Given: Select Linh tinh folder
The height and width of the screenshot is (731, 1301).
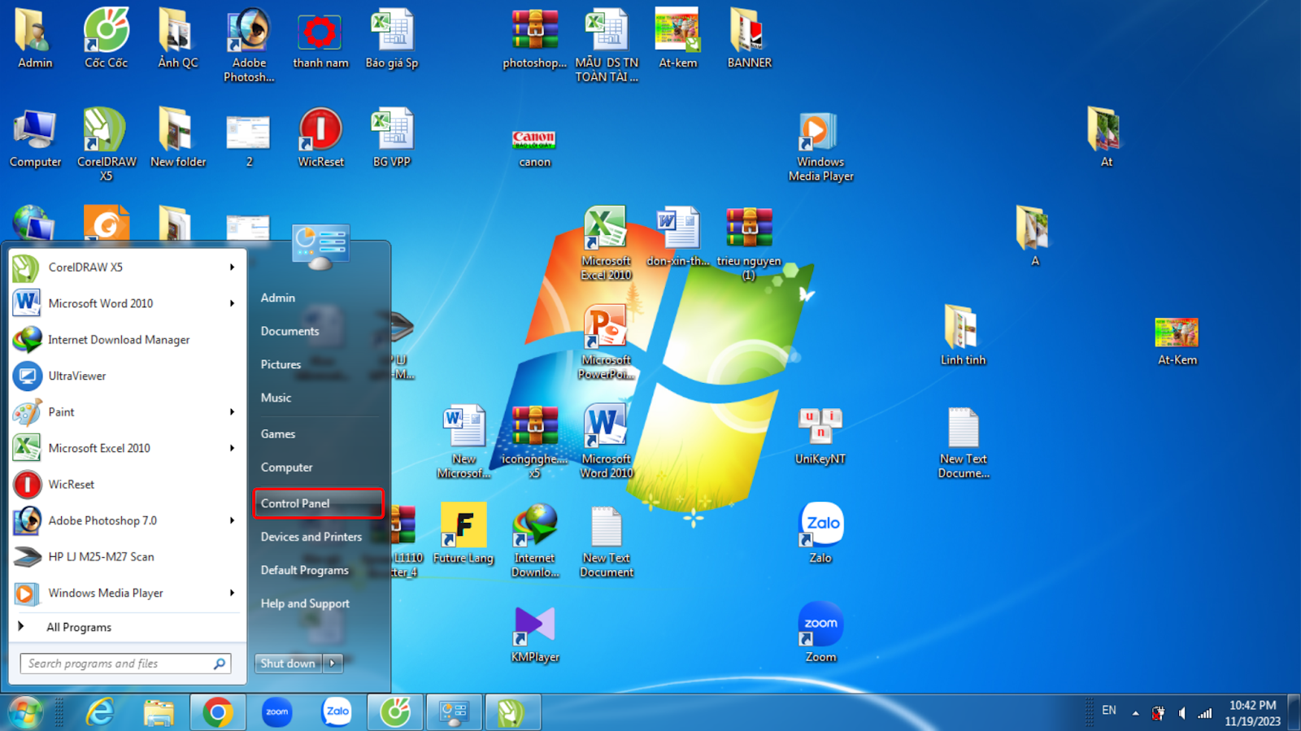Looking at the screenshot, I should [963, 335].
